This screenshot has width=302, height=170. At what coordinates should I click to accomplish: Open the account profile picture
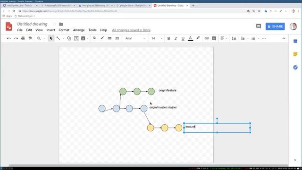pyautogui.click(x=293, y=26)
